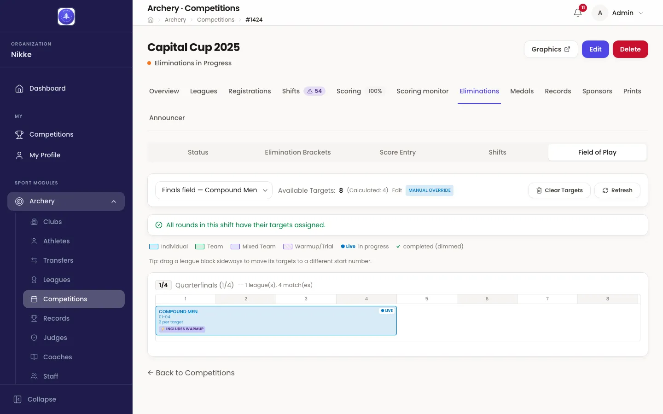Viewport: 663px width, 414px height.
Task: Open Graphics in external view
Action: click(x=551, y=49)
